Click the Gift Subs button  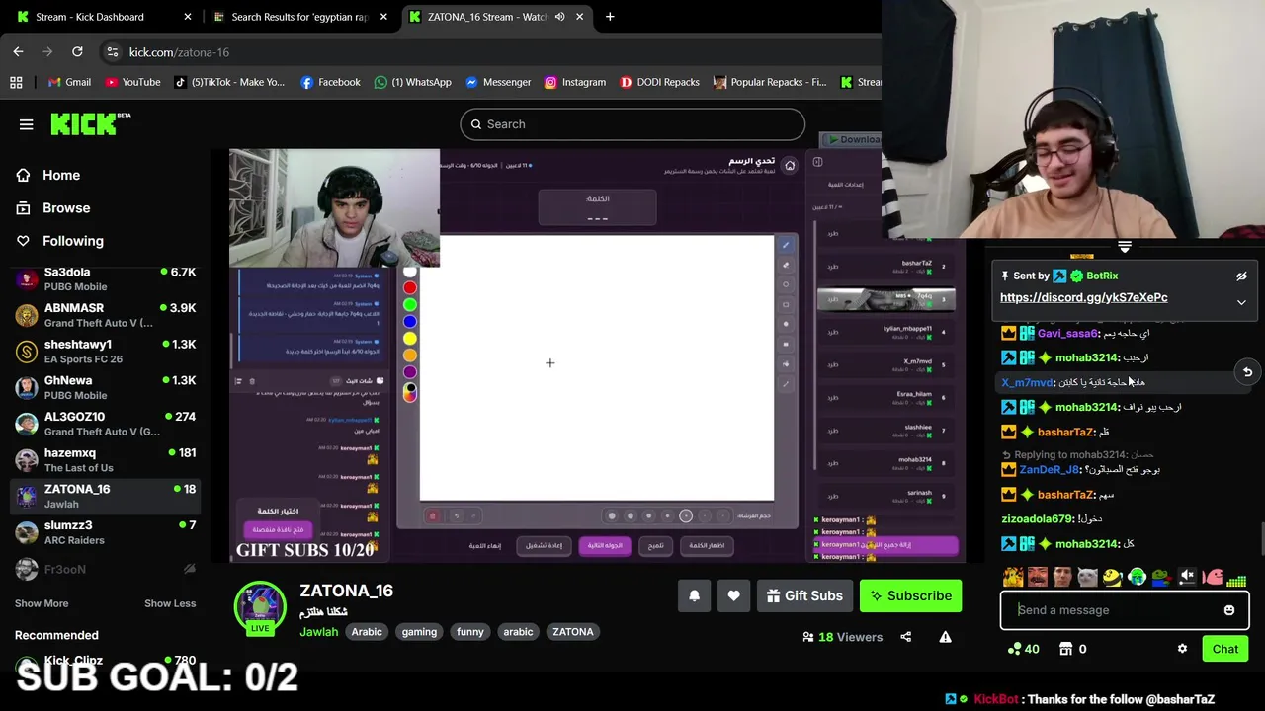coord(804,595)
